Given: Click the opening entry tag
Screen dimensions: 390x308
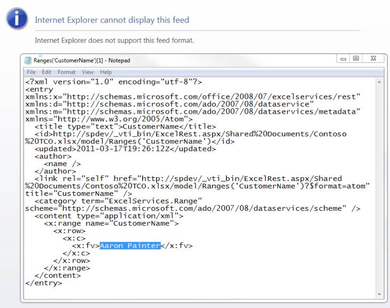Looking at the screenshot, I should [x=40, y=89].
